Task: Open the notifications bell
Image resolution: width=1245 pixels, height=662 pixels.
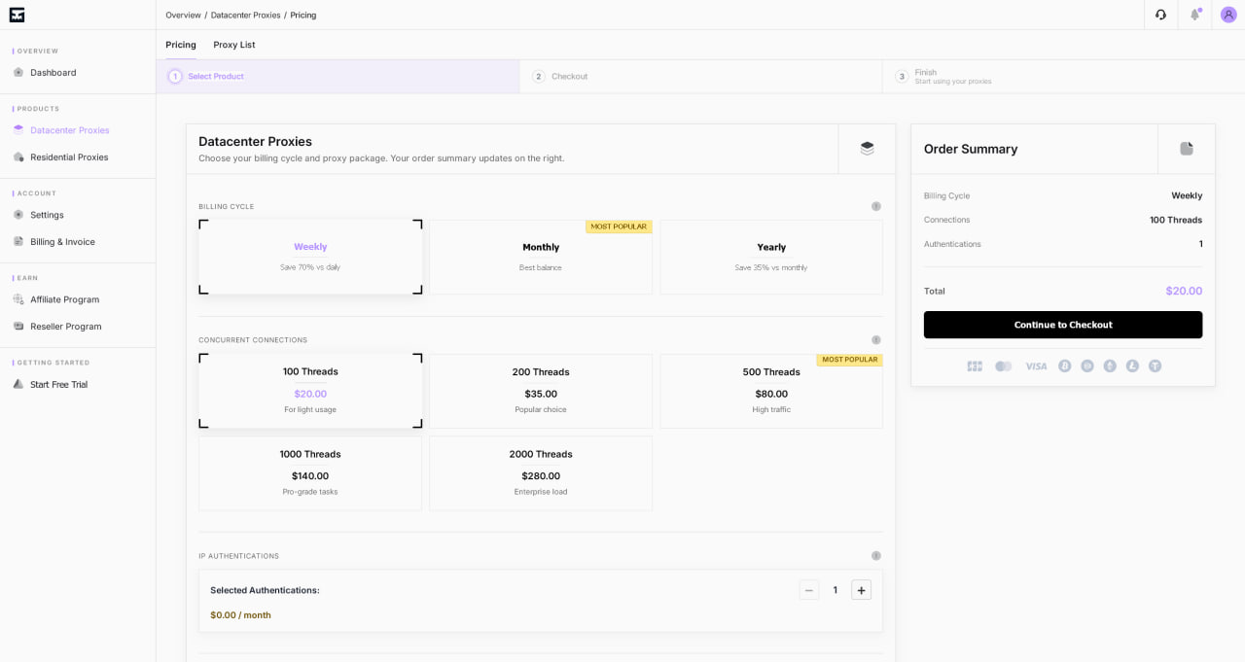Action: tap(1194, 15)
